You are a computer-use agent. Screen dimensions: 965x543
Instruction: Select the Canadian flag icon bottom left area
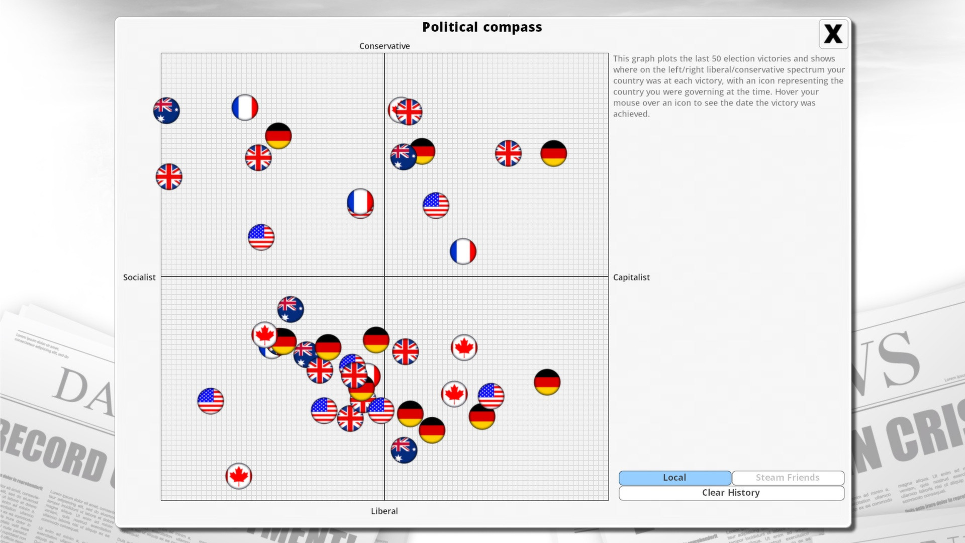[240, 476]
